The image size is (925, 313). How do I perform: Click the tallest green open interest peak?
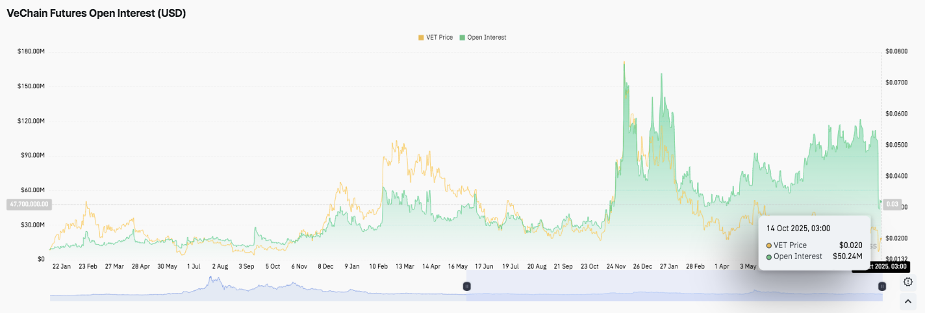coord(624,64)
